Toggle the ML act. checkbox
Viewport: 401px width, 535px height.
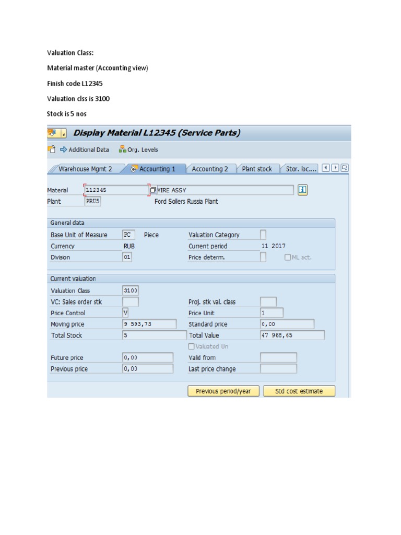pos(288,257)
